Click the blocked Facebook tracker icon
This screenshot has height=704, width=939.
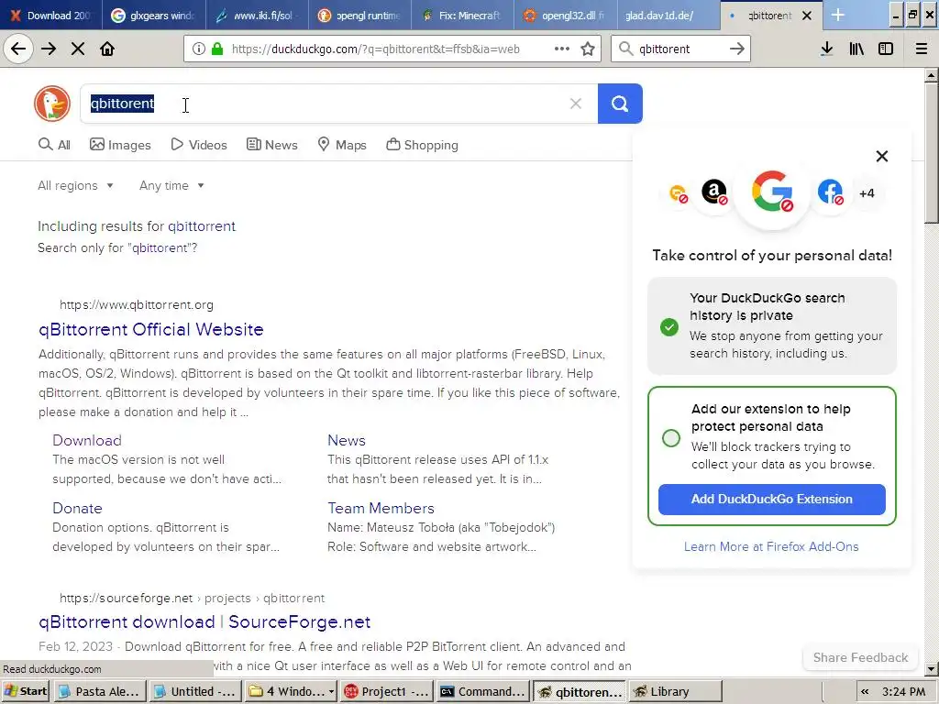(x=831, y=192)
